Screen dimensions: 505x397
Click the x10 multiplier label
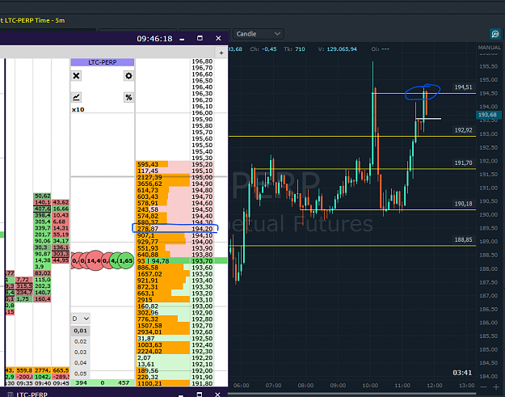[x=78, y=110]
